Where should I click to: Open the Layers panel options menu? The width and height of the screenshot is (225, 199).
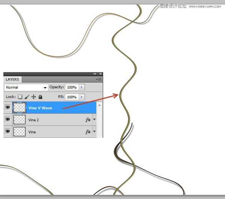pyautogui.click(x=99, y=79)
